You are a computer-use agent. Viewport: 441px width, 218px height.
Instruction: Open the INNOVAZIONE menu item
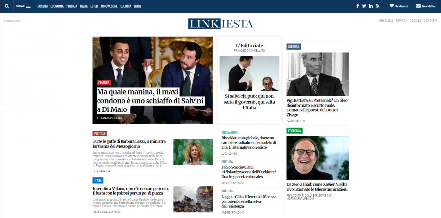click(109, 6)
